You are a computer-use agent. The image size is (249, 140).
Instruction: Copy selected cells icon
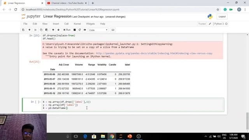point(41,30)
